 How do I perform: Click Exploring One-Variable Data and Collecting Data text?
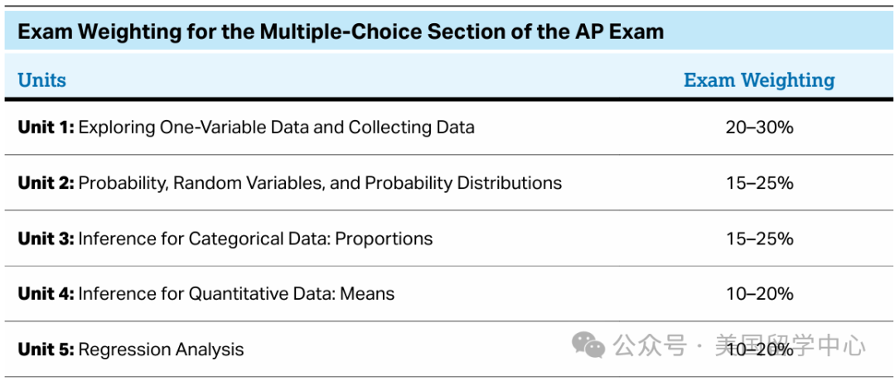[x=276, y=127]
